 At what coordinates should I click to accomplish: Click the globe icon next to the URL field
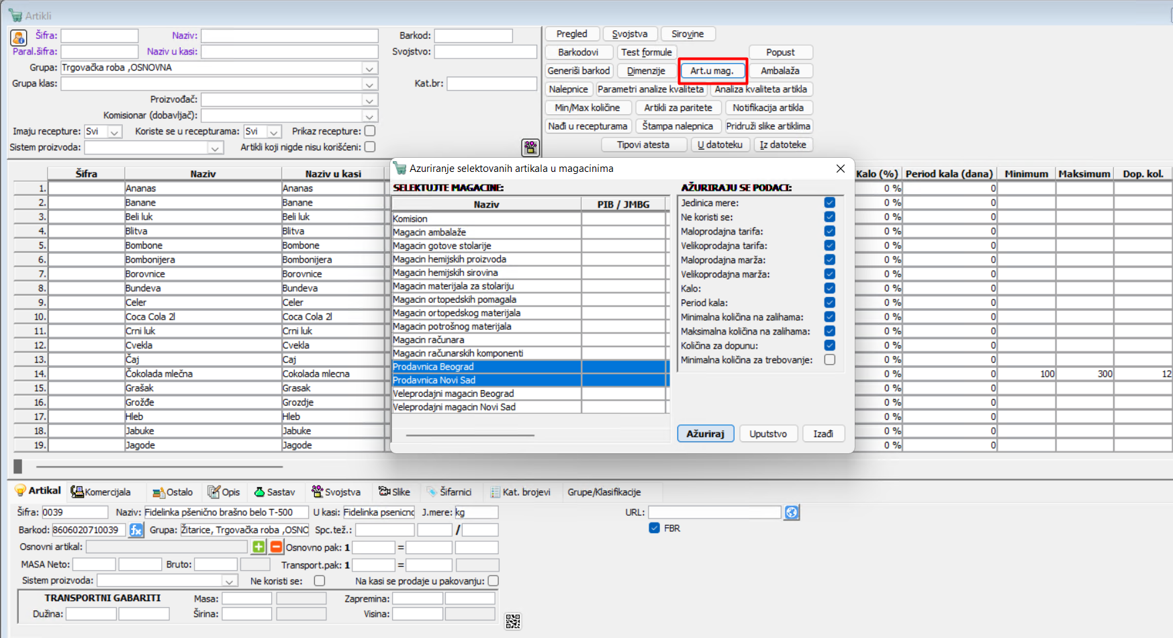coord(792,512)
